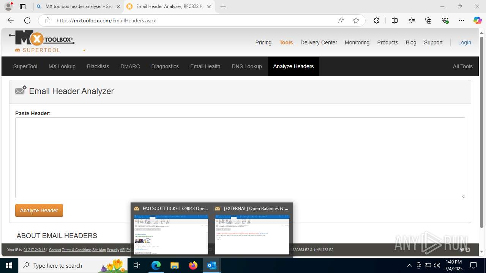
Task: Open network status tray icon
Action: (428, 265)
